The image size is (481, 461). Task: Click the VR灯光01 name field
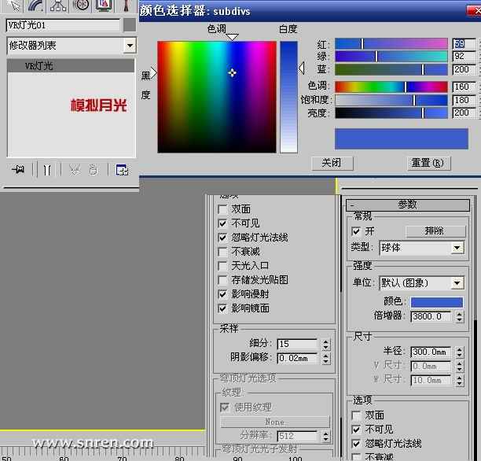point(63,25)
